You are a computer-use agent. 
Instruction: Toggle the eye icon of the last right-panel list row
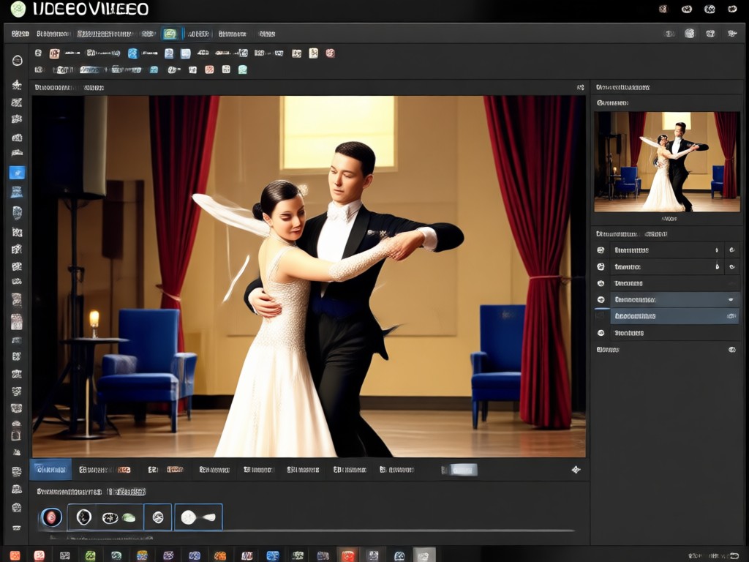click(601, 333)
